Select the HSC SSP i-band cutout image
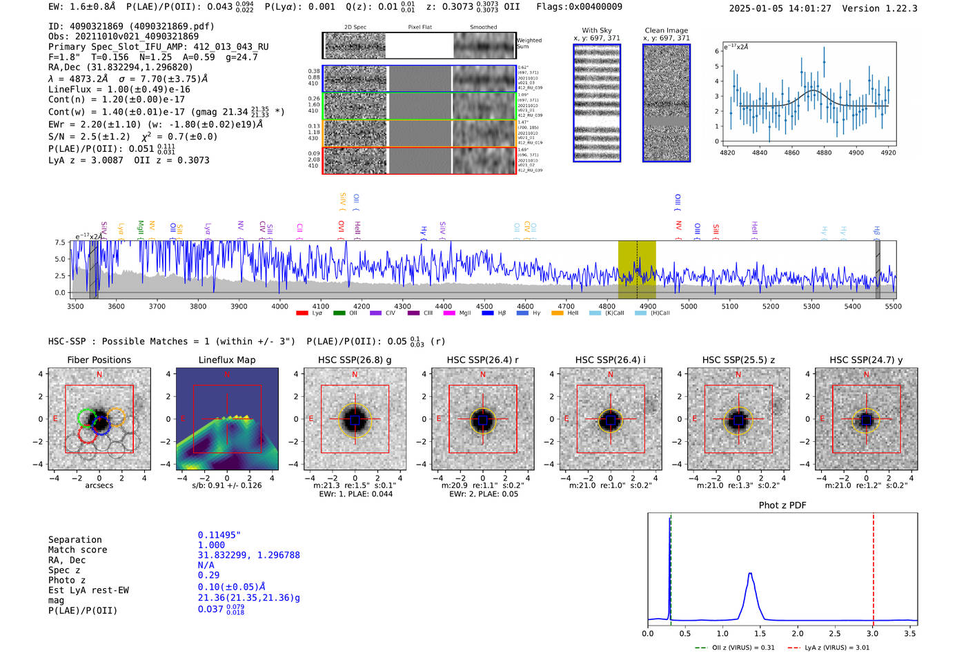 (x=611, y=419)
